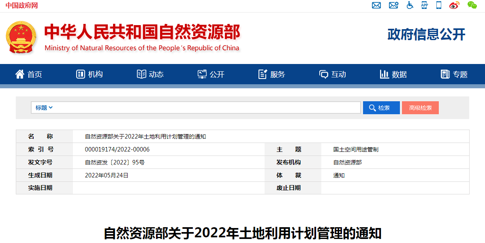This screenshot has width=485, height=243.
Task: Select the subject value 国土空间用途管制
Action: click(x=356, y=149)
